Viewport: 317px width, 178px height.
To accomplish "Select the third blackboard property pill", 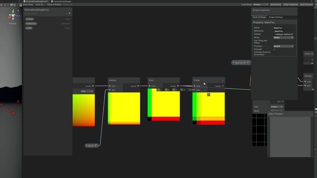I will point(29,28).
